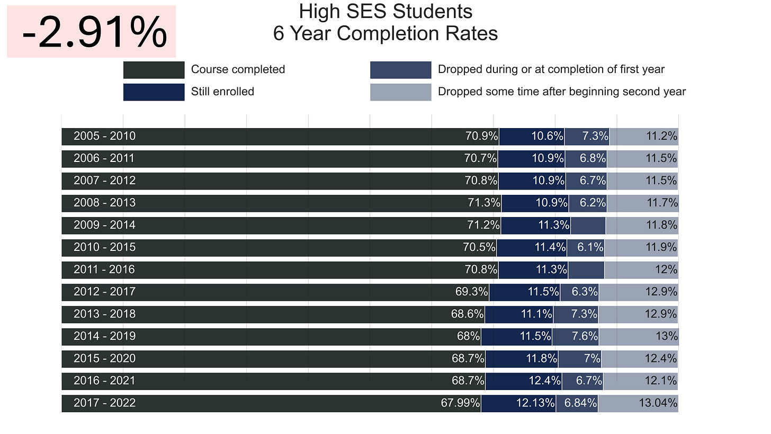Image resolution: width=771 pixels, height=434 pixels.
Task: Click the 12.13% still enrolled segment
Action: tap(518, 403)
